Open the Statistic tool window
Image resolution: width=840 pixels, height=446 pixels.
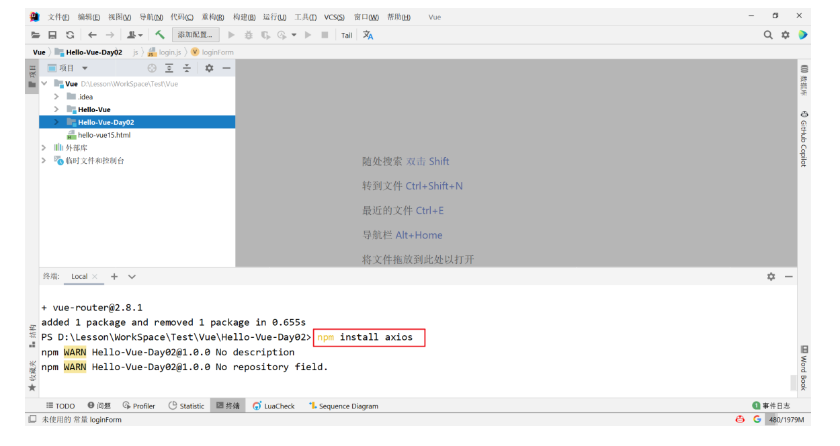(x=186, y=406)
